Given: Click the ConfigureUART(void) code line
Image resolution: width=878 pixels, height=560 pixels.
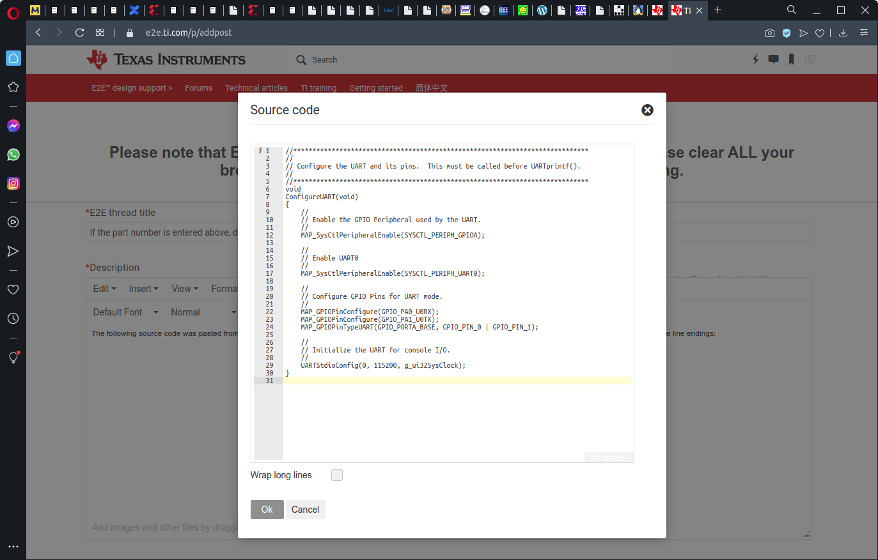Looking at the screenshot, I should pos(322,197).
